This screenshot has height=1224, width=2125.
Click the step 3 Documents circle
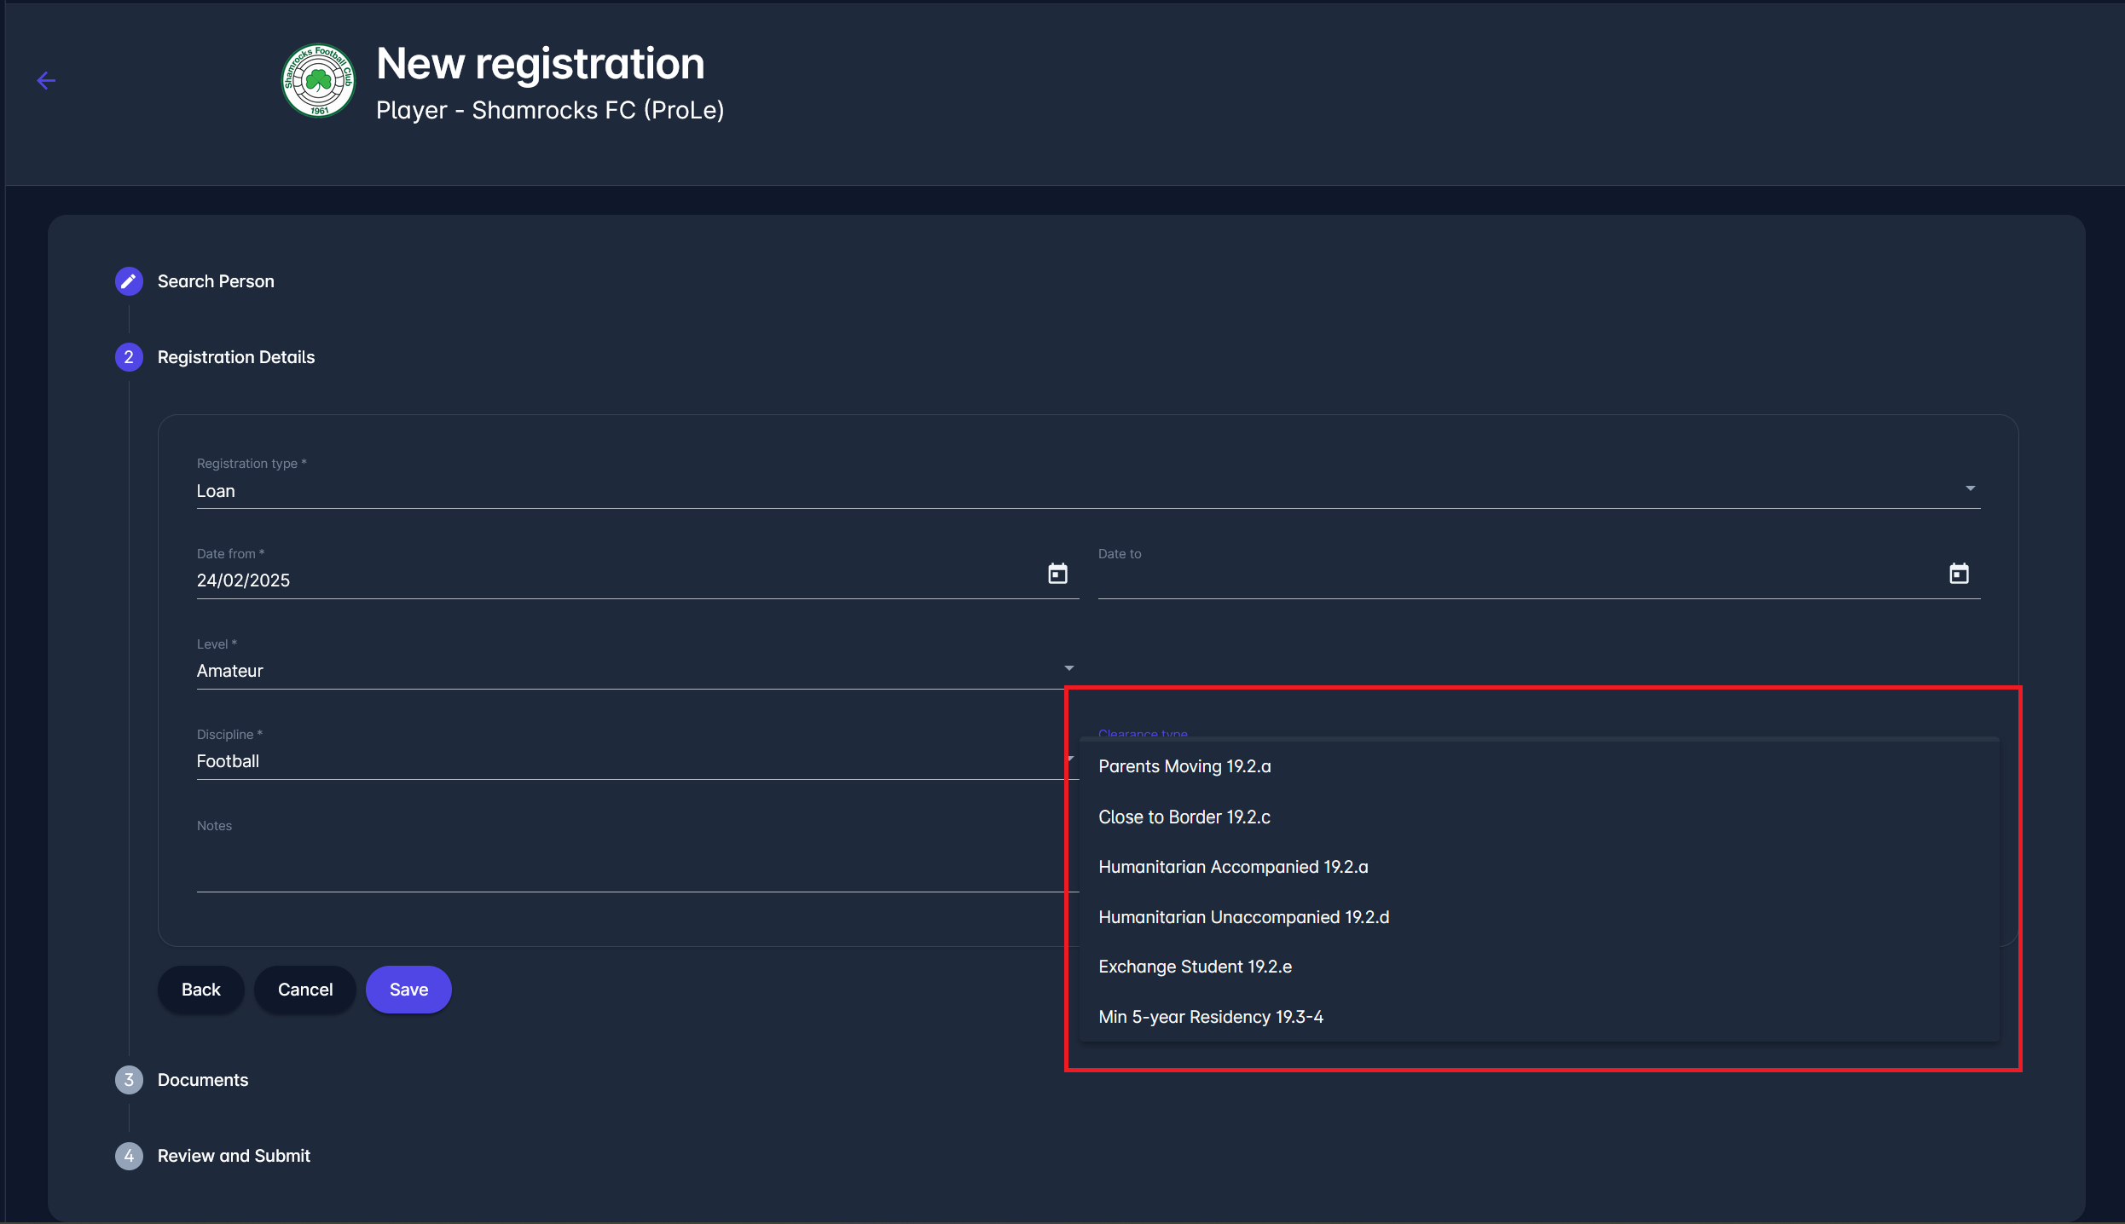[129, 1080]
